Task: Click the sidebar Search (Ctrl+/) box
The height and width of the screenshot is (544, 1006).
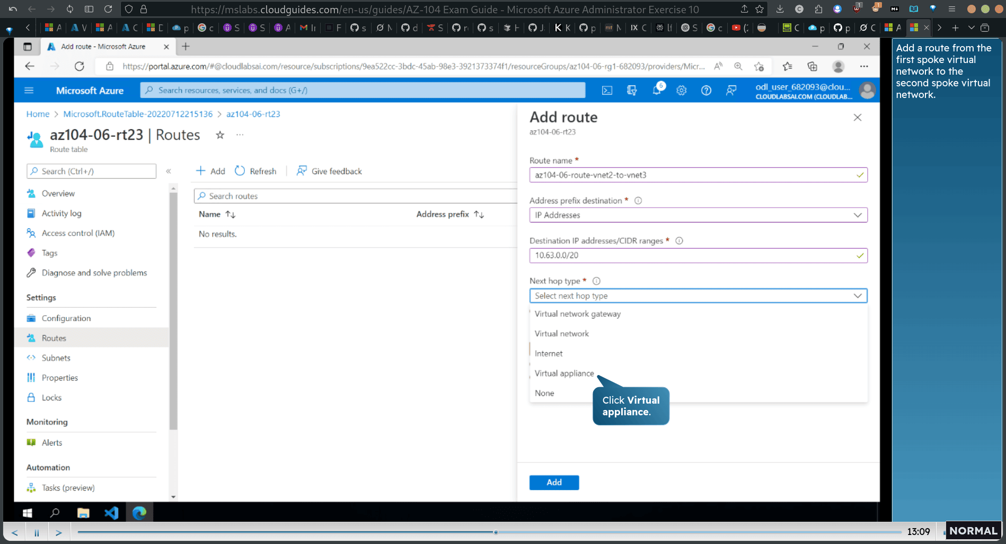Action: (91, 171)
